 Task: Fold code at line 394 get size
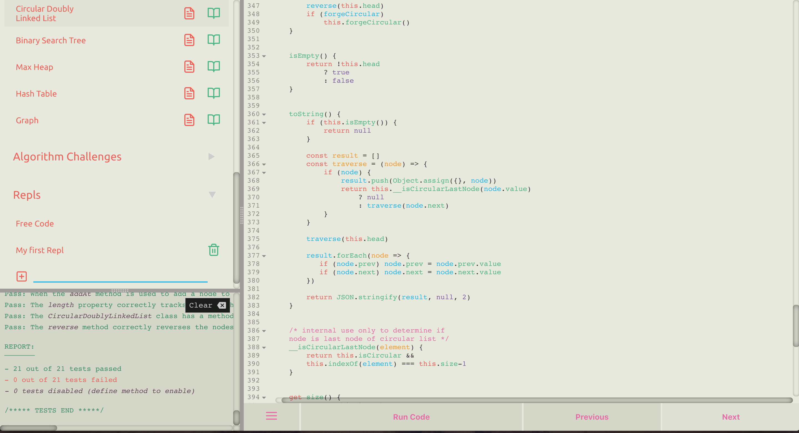pyautogui.click(x=264, y=398)
